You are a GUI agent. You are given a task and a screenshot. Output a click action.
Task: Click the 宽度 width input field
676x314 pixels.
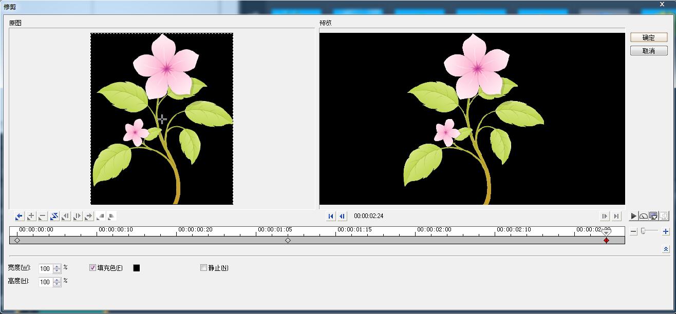click(x=46, y=268)
